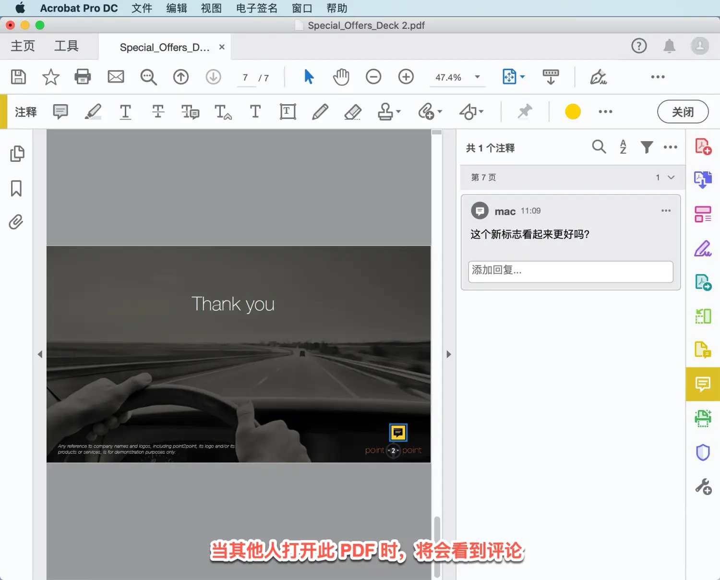Select the insert text caret tool

point(223,112)
